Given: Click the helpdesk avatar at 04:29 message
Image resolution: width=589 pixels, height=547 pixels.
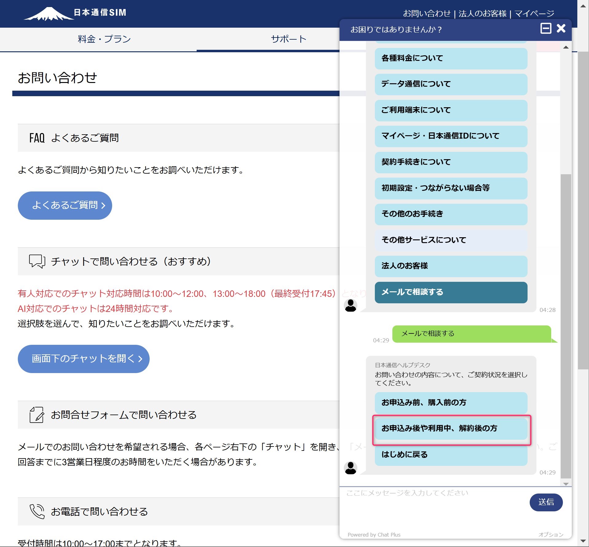Looking at the screenshot, I should tap(351, 468).
